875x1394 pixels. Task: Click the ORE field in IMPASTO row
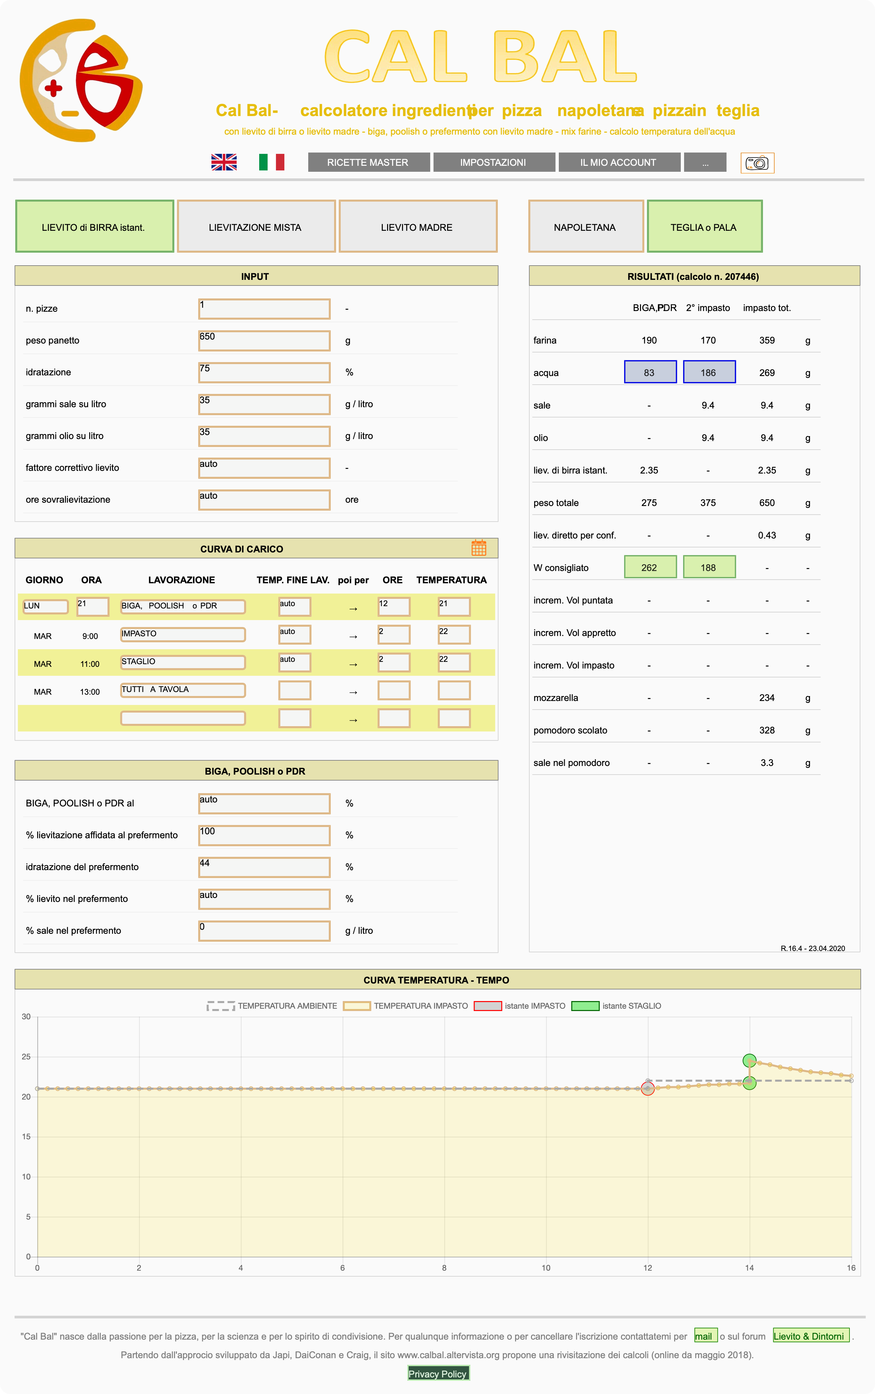(x=393, y=634)
